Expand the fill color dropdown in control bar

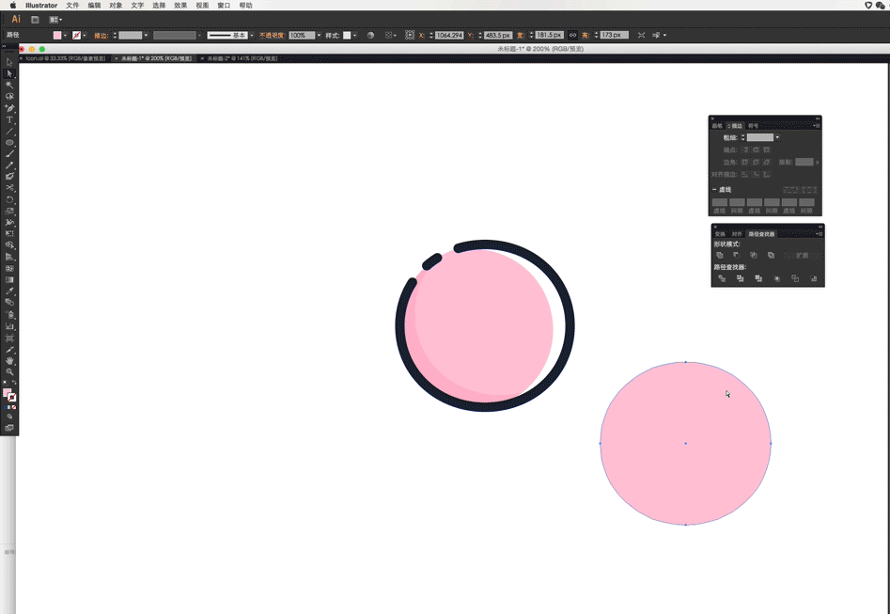pyautogui.click(x=65, y=35)
